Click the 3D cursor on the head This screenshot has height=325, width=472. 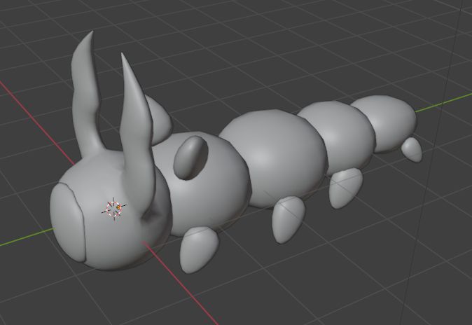coord(114,209)
